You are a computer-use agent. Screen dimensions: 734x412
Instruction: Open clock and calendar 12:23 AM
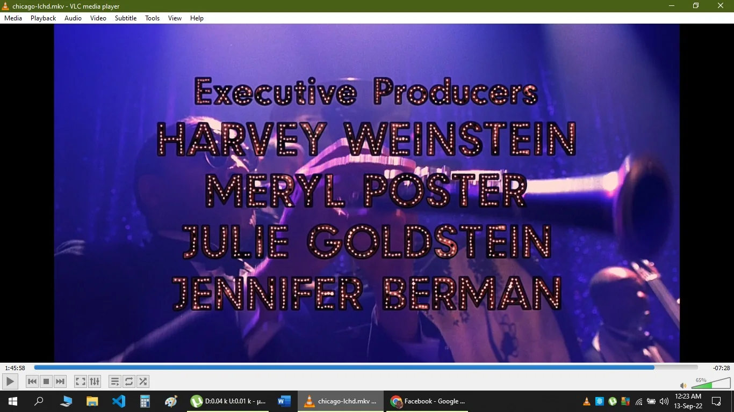pos(688,401)
